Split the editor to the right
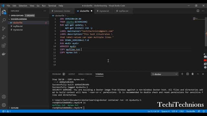207x116 pixels. click(198, 11)
